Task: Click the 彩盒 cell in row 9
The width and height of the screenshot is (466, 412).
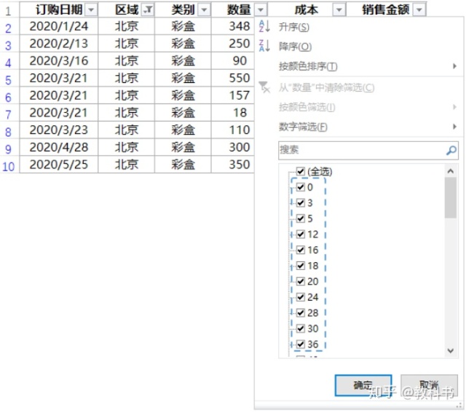Action: point(183,147)
